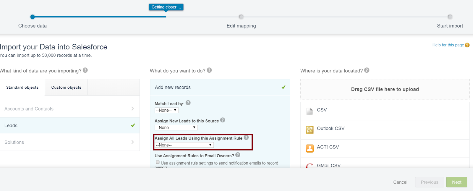The height and width of the screenshot is (191, 473).
Task: Click the CSV file icon
Action: 310,111
